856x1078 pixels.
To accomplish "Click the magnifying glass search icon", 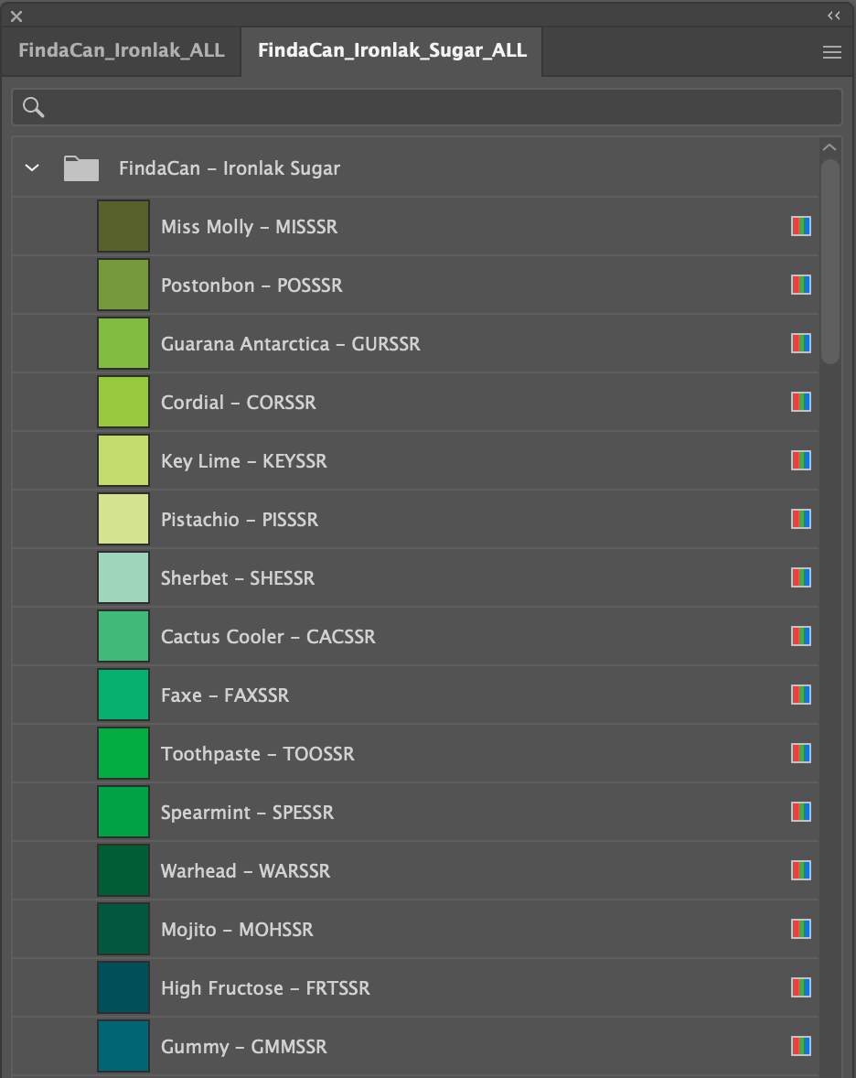I will coord(34,107).
